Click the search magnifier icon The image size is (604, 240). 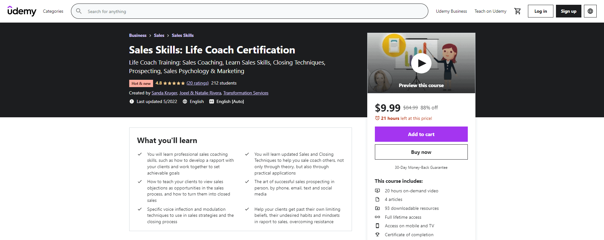[78, 11]
